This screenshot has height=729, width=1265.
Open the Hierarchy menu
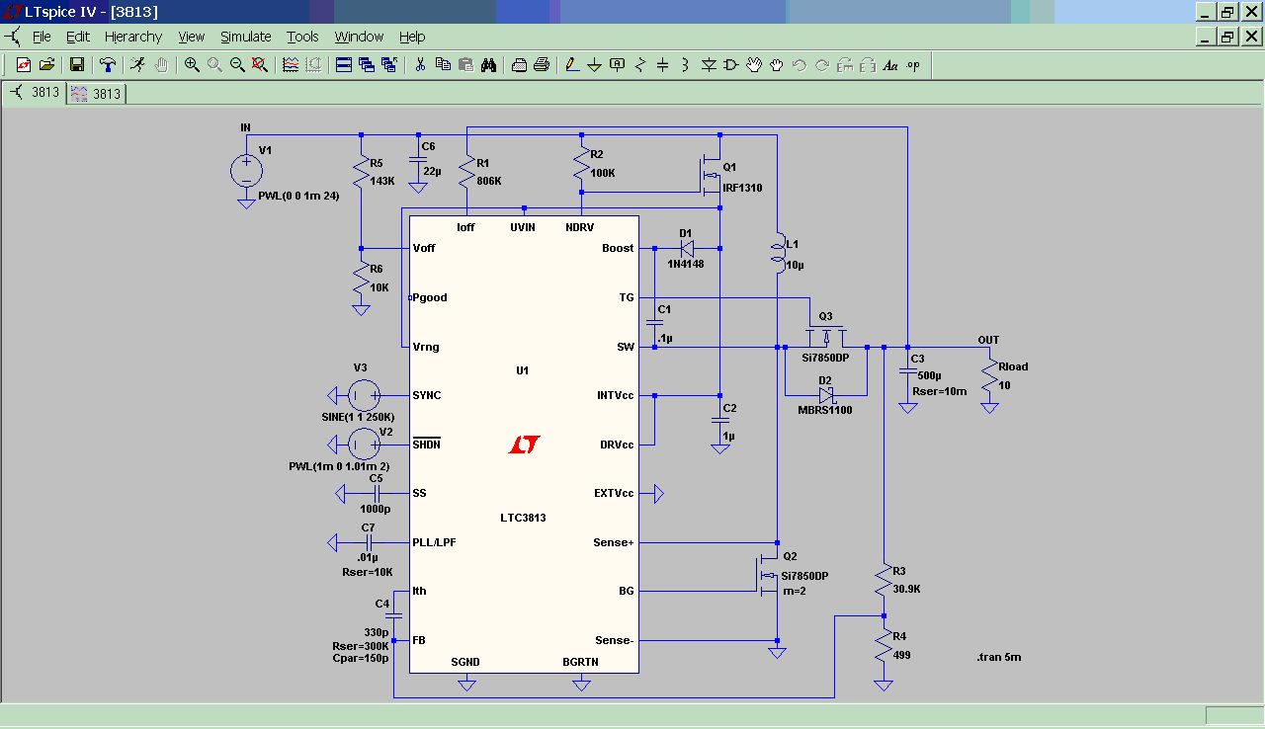point(133,37)
